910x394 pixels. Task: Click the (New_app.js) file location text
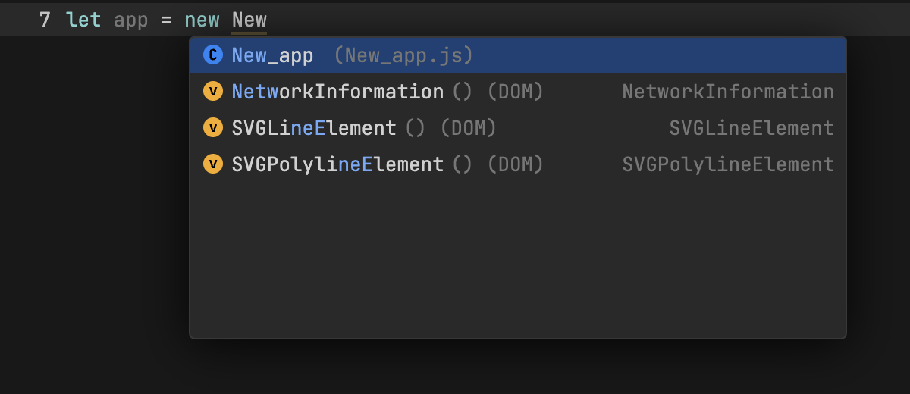[x=403, y=55]
